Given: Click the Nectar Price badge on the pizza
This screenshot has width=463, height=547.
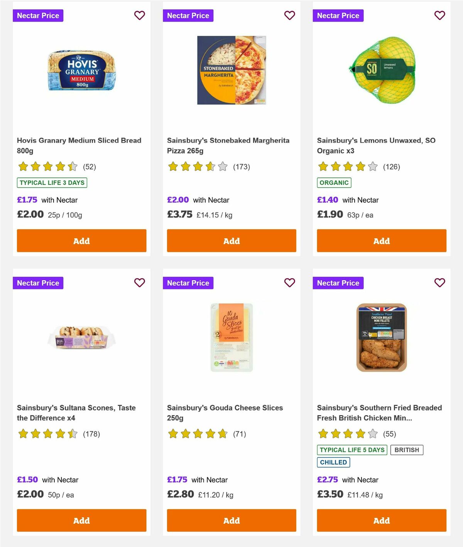Looking at the screenshot, I should (x=188, y=15).
